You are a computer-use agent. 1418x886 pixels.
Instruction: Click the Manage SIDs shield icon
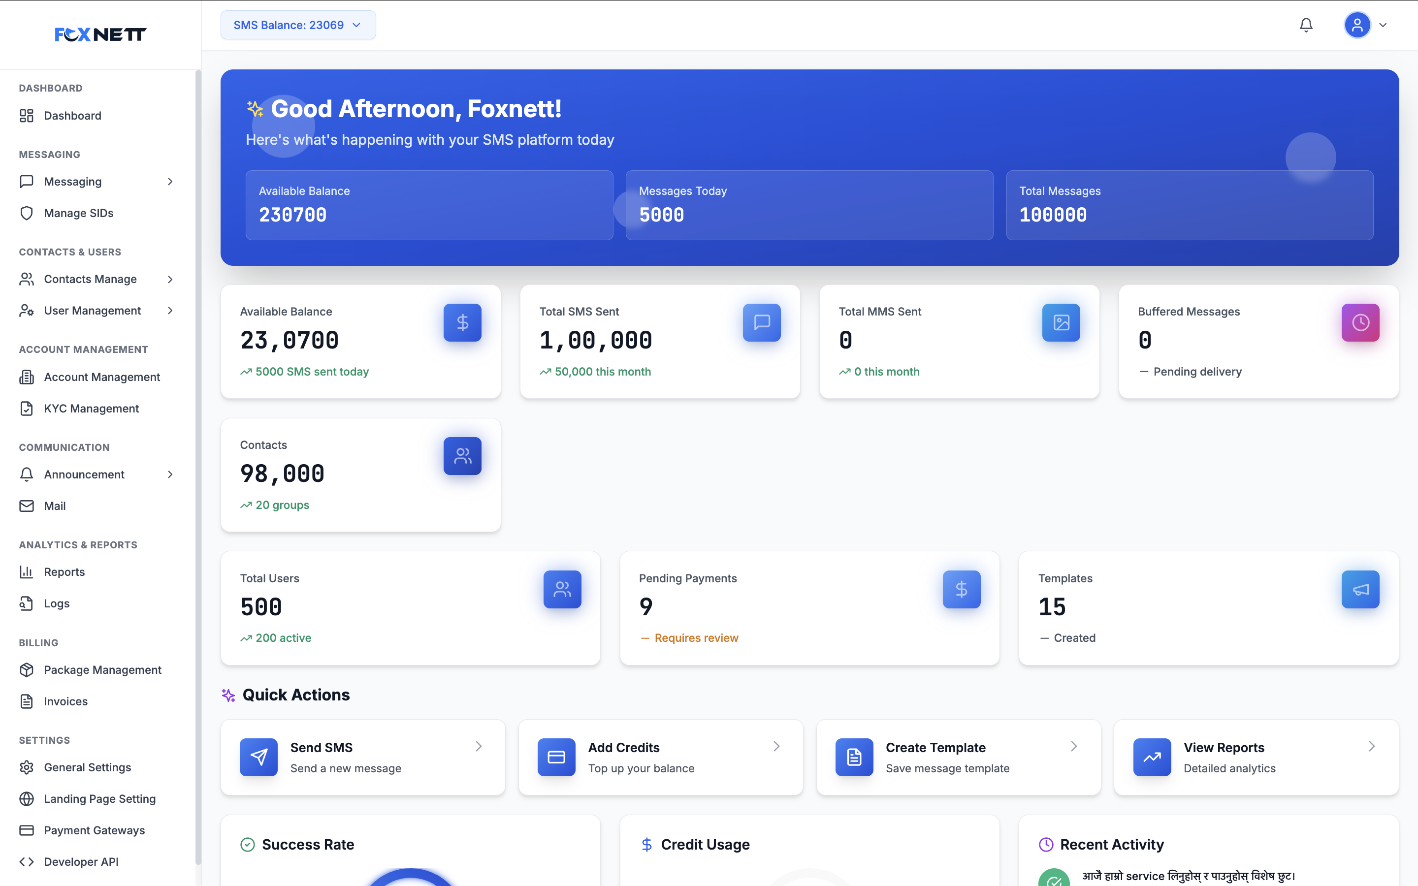click(27, 213)
